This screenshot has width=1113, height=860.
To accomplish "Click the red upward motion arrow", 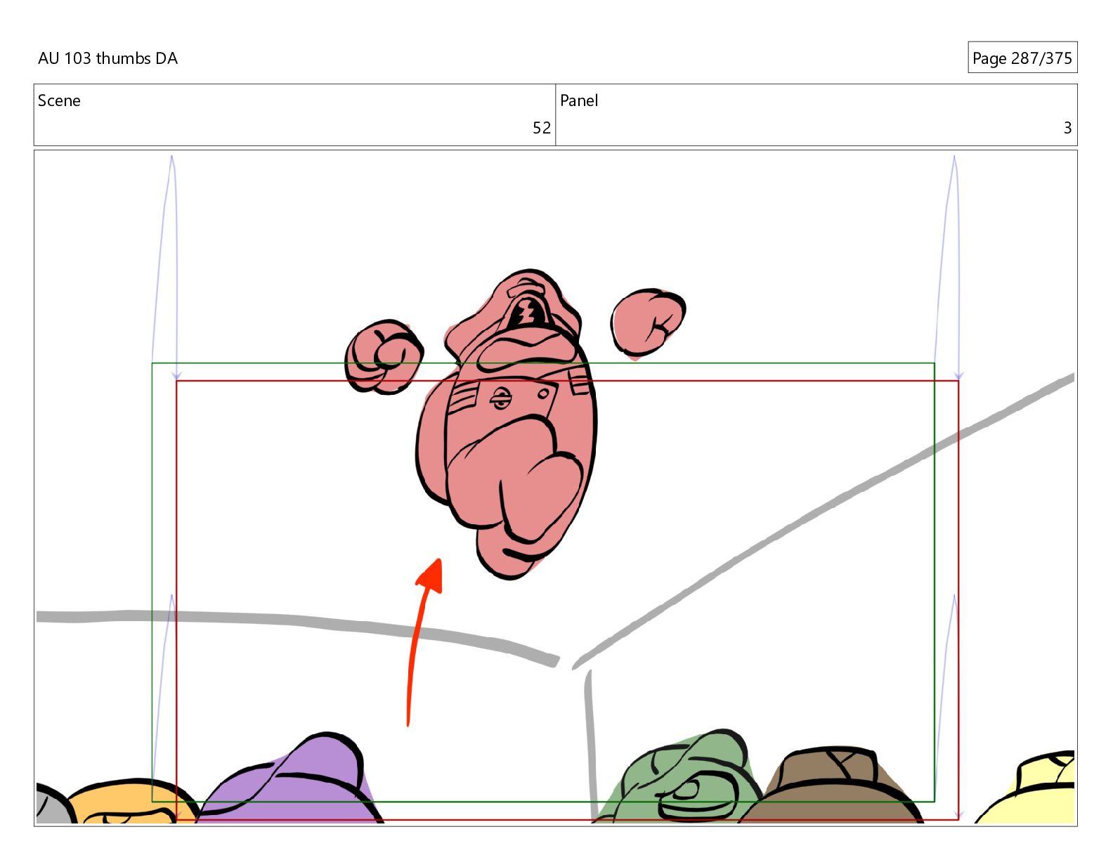I will pos(420,632).
